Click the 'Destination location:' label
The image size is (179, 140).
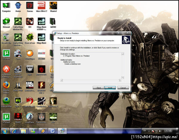coord(68,54)
